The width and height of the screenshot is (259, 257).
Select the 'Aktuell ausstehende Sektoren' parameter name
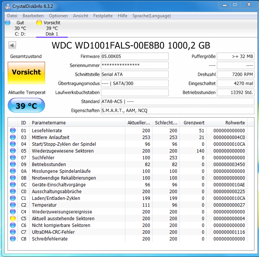pyautogui.click(x=63, y=218)
